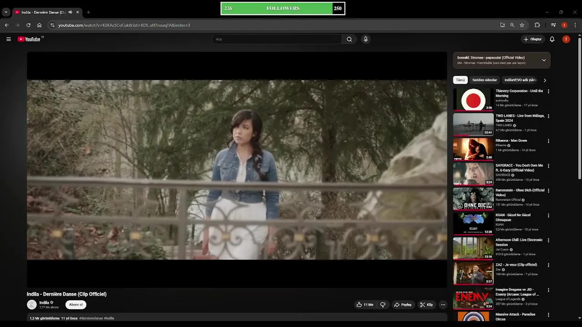View site information icon in address bar
The image size is (582, 327).
(x=52, y=25)
